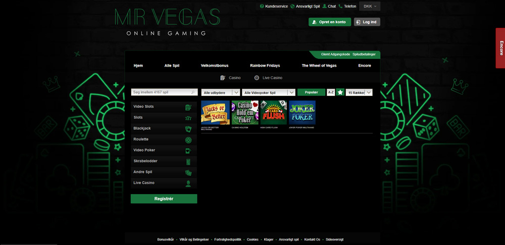Open Bonusvilkår footer link

coord(166,239)
